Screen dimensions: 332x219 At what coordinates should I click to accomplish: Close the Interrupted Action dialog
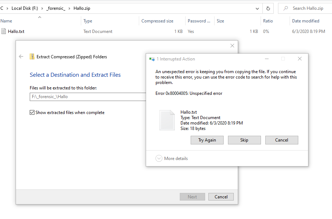click(300, 59)
